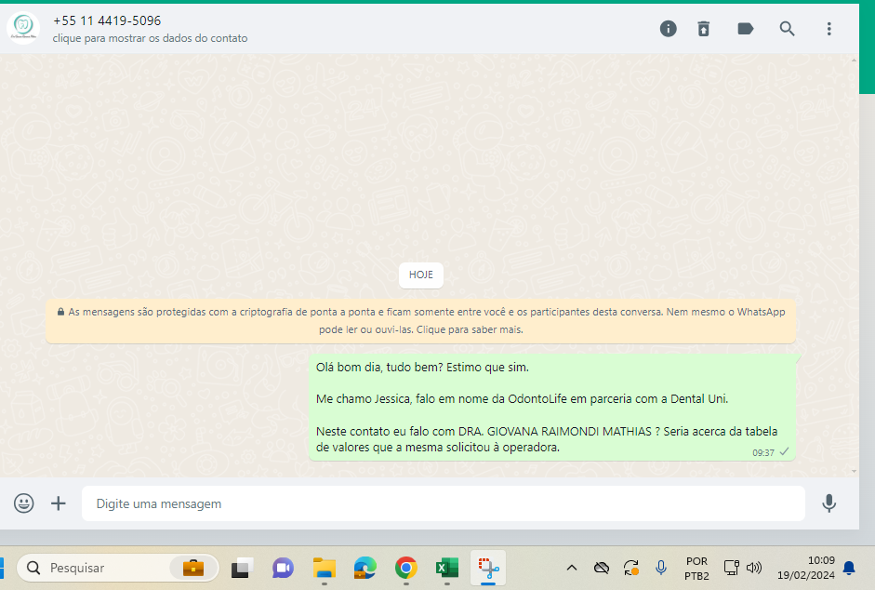Expand the hidden tray icons chevron
This screenshot has height=590, width=875.
coord(572,569)
